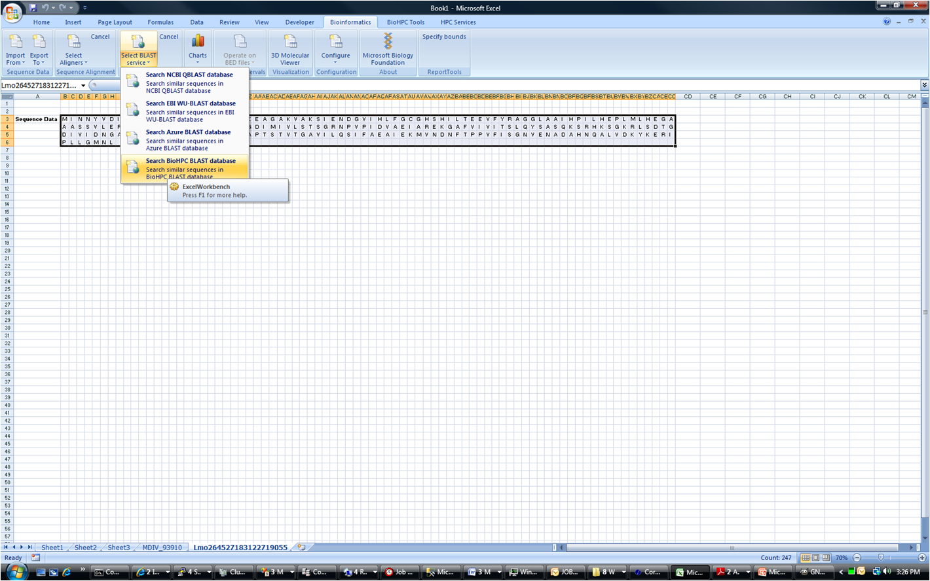Open the HPC Services ribbon tab
The height and width of the screenshot is (581, 930).
pyautogui.click(x=458, y=22)
